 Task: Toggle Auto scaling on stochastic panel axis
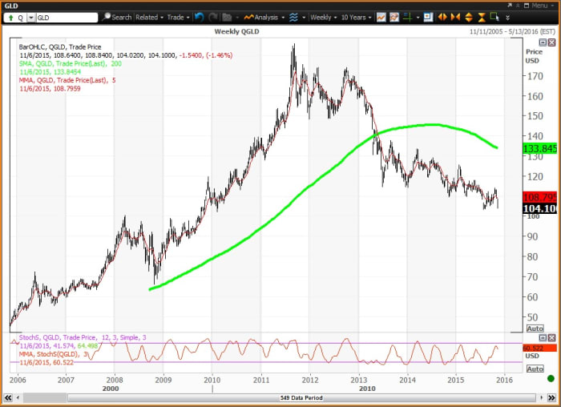[x=534, y=369]
